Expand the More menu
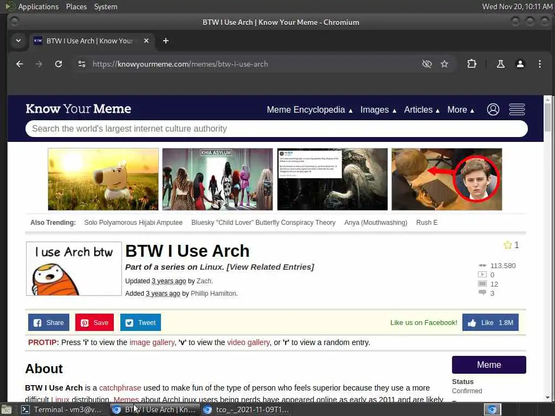 point(461,109)
